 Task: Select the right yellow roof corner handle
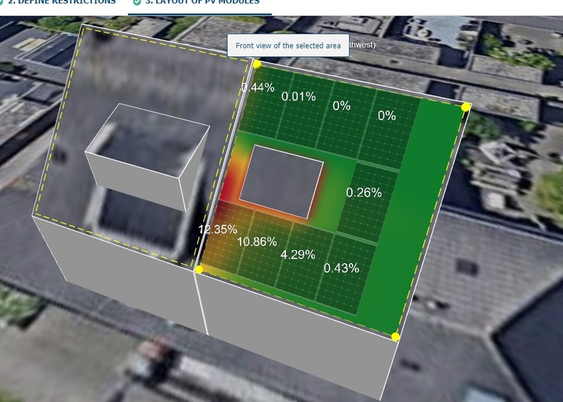(x=466, y=107)
